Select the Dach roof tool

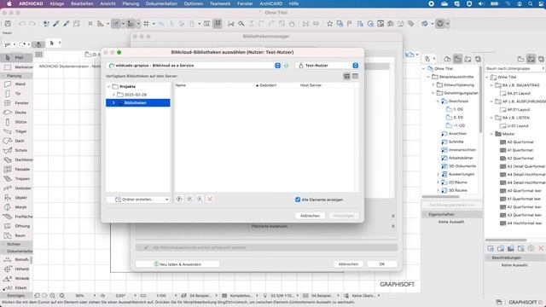click(x=16, y=141)
